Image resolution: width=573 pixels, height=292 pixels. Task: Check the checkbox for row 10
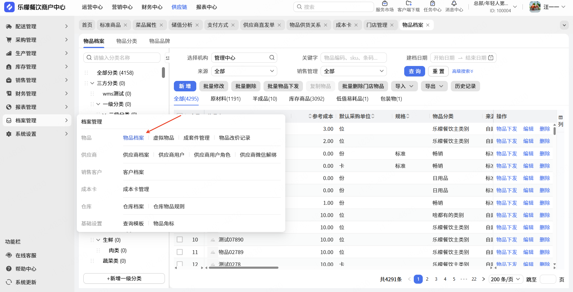(180, 240)
